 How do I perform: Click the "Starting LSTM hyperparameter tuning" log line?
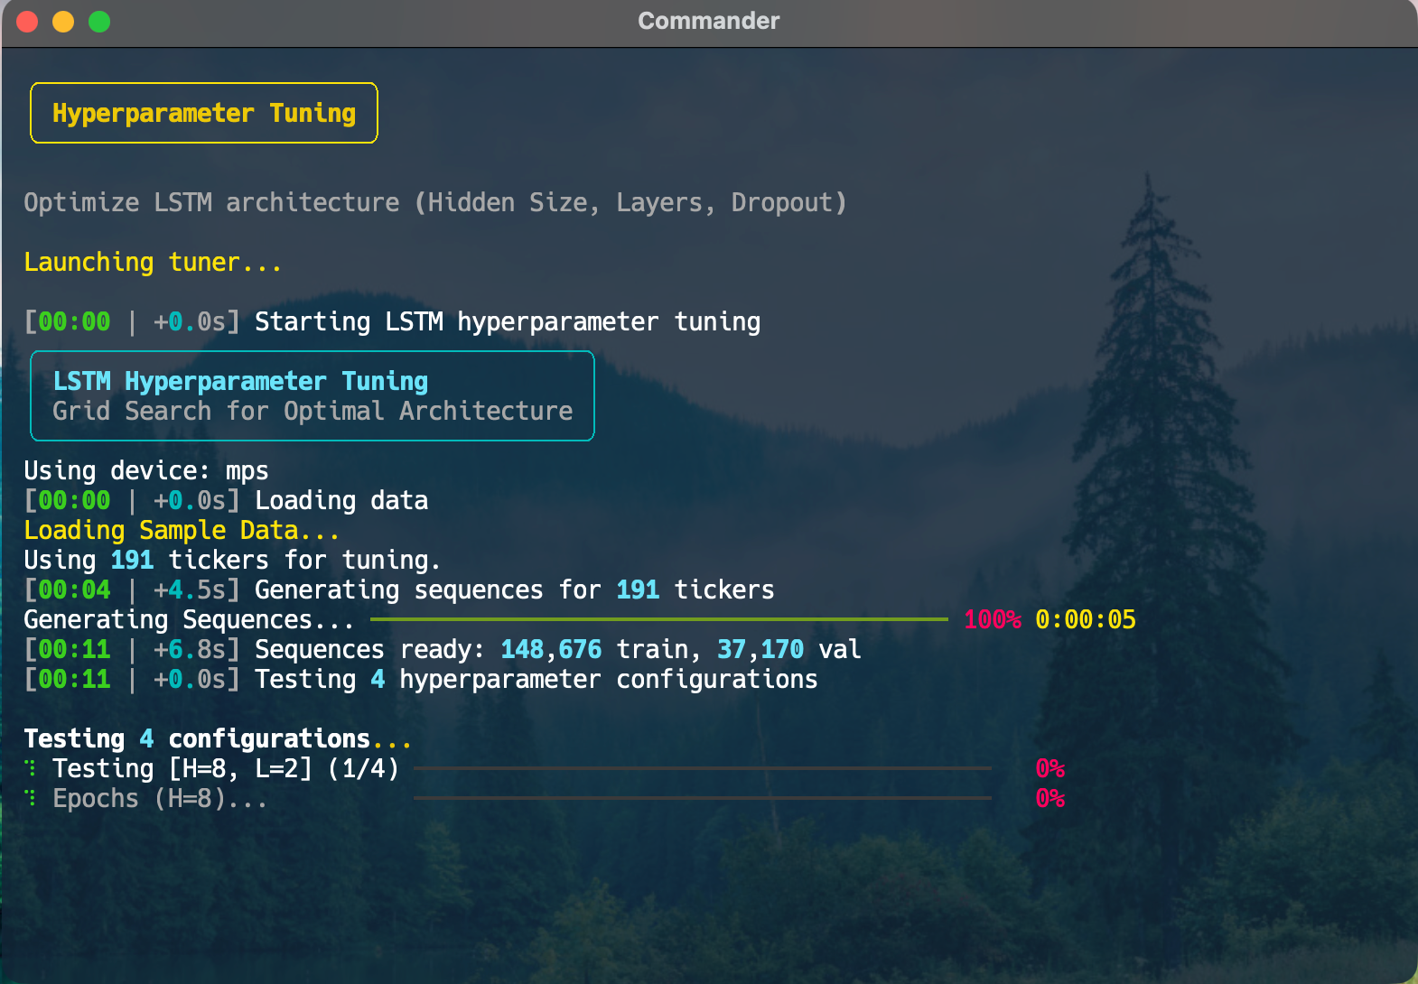(508, 321)
